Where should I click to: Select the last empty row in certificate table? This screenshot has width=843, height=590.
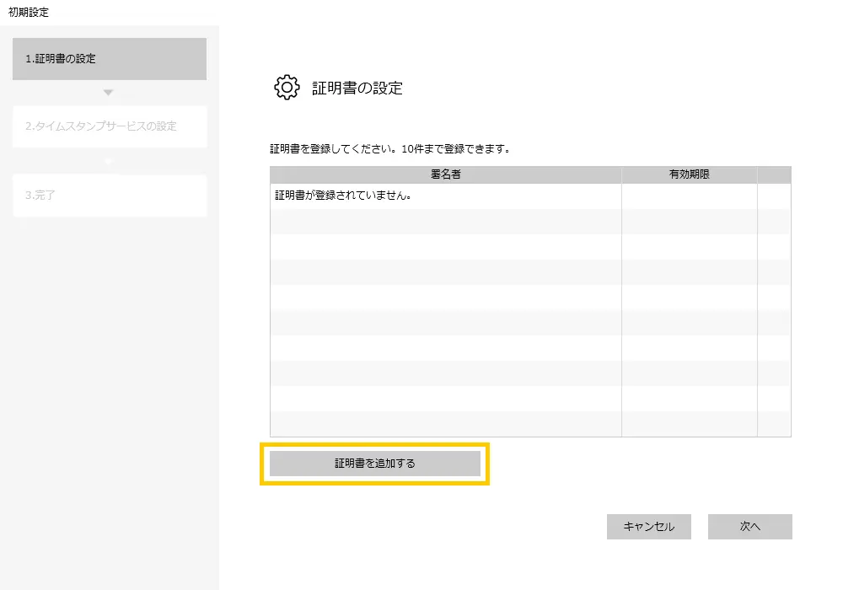[x=445, y=423]
